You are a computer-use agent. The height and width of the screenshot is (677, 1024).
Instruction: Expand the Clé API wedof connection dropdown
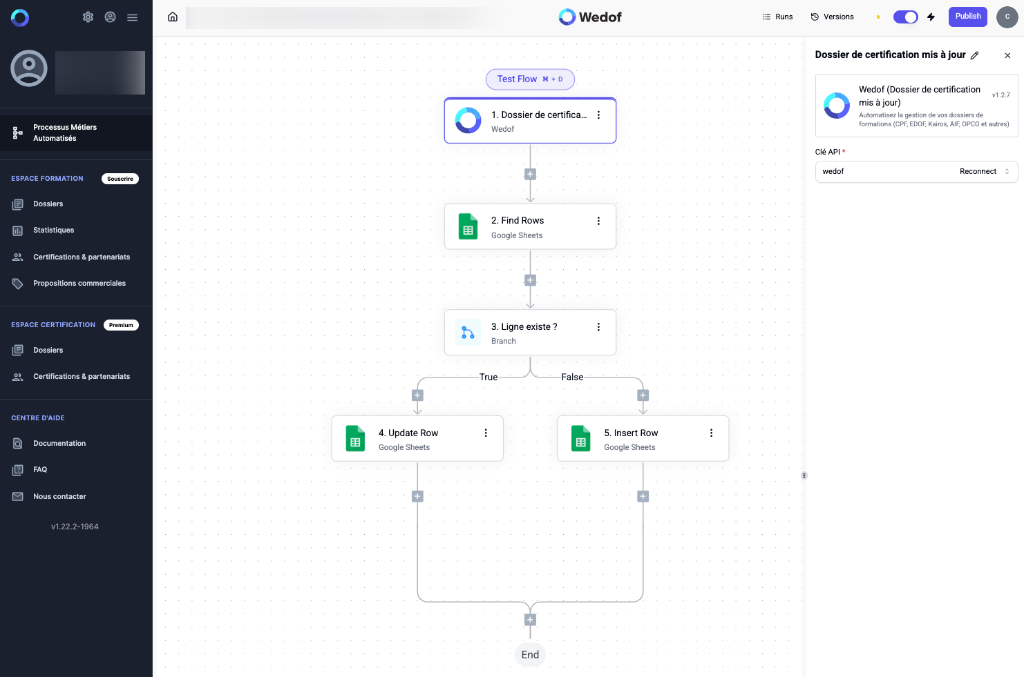(x=1007, y=172)
